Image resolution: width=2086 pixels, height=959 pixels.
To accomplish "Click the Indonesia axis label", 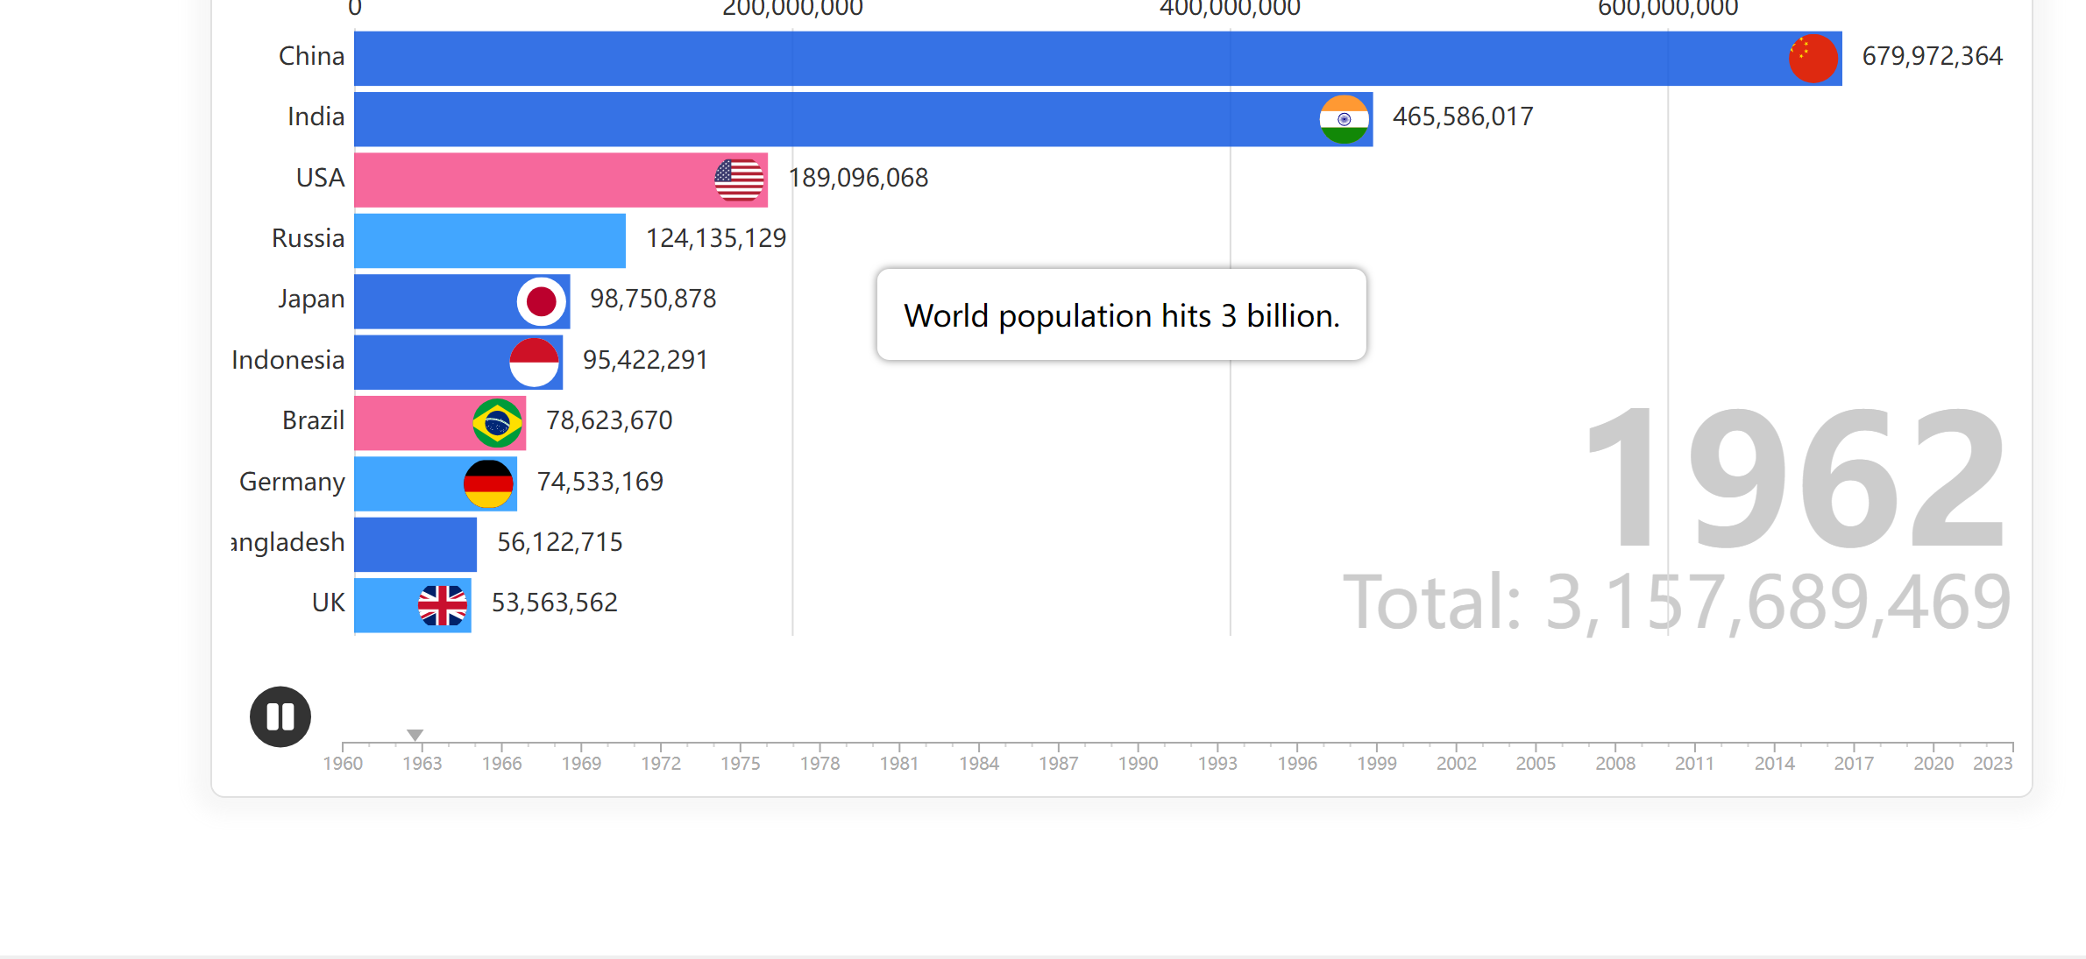I will tap(287, 360).
